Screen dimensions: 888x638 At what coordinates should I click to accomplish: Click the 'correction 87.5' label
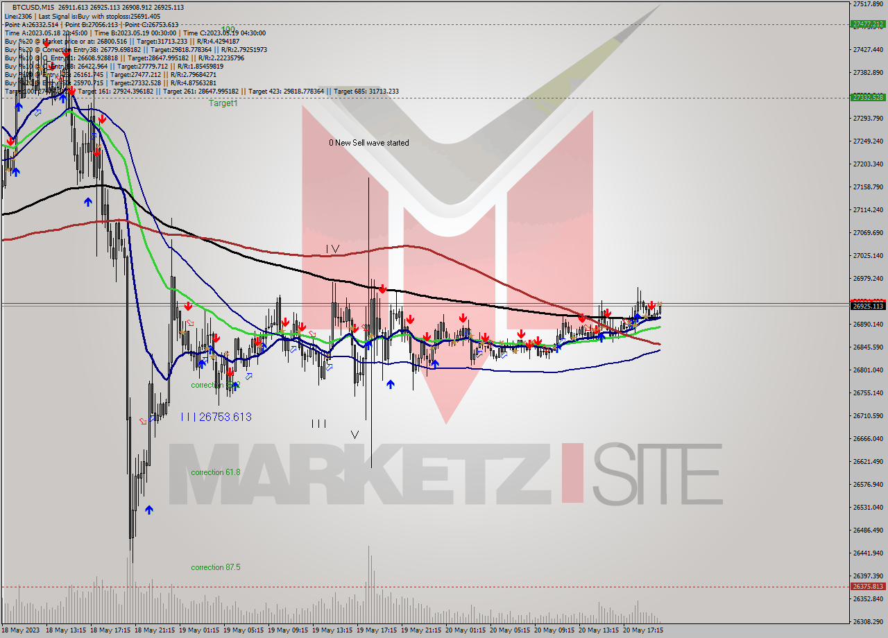click(216, 567)
